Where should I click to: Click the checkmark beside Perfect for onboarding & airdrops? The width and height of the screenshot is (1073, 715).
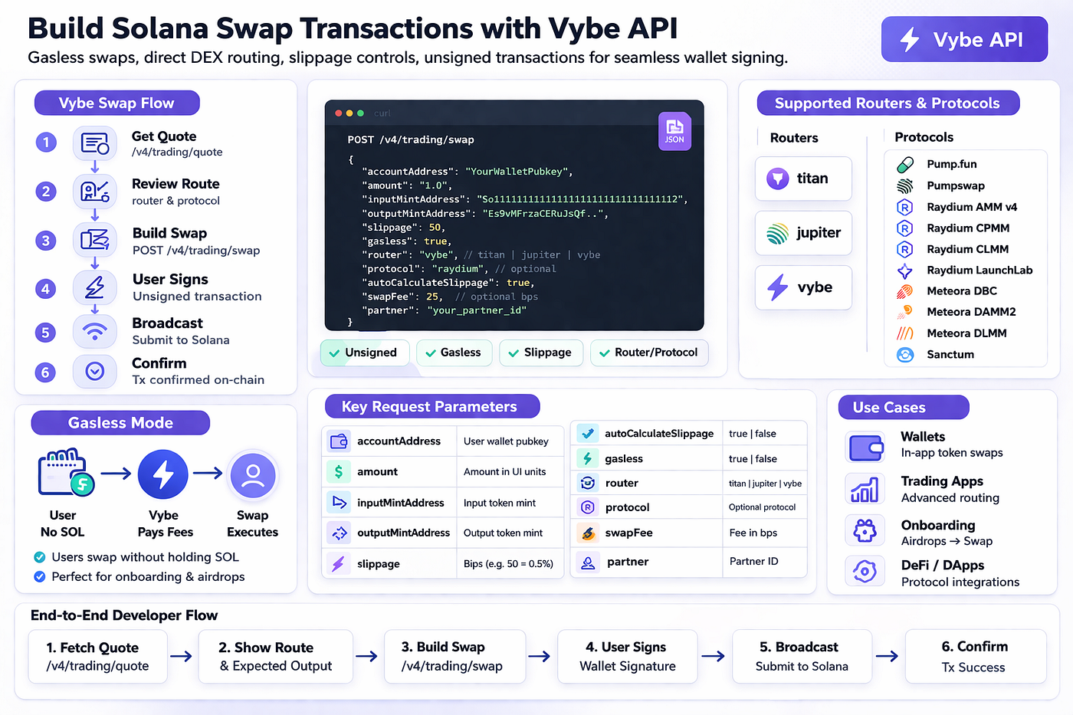click(40, 577)
